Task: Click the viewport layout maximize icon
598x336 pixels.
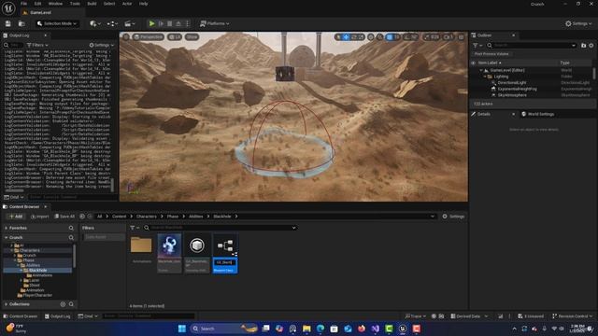Action: [461, 37]
